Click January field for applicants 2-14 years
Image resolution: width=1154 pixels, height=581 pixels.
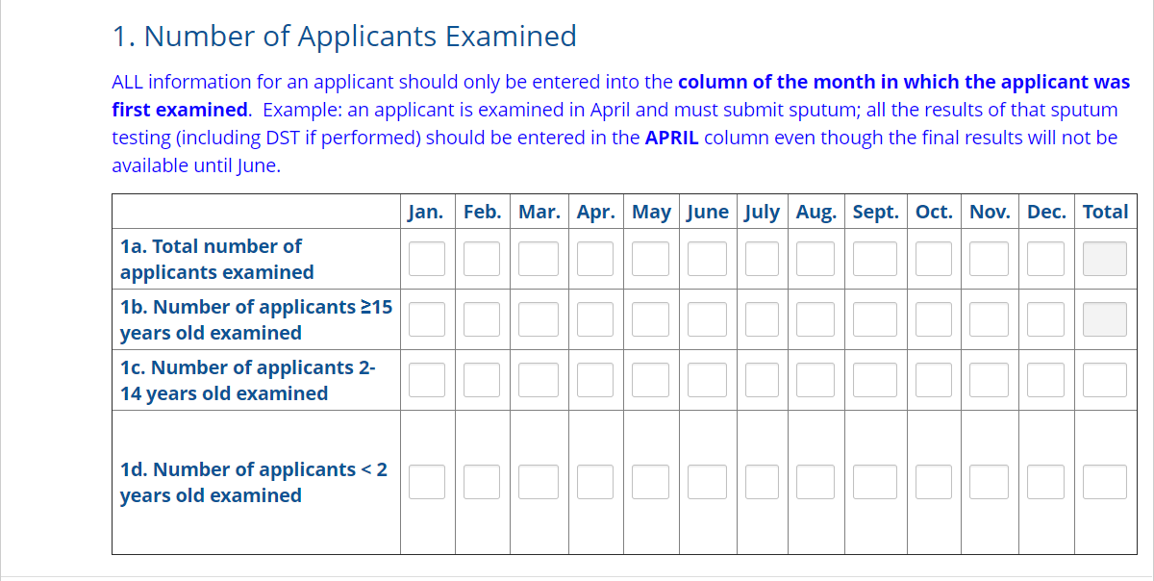pos(427,380)
